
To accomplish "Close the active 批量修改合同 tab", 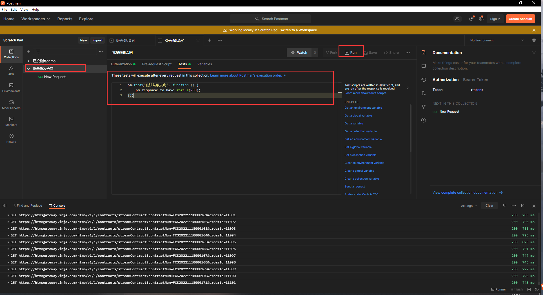I will (x=198, y=41).
